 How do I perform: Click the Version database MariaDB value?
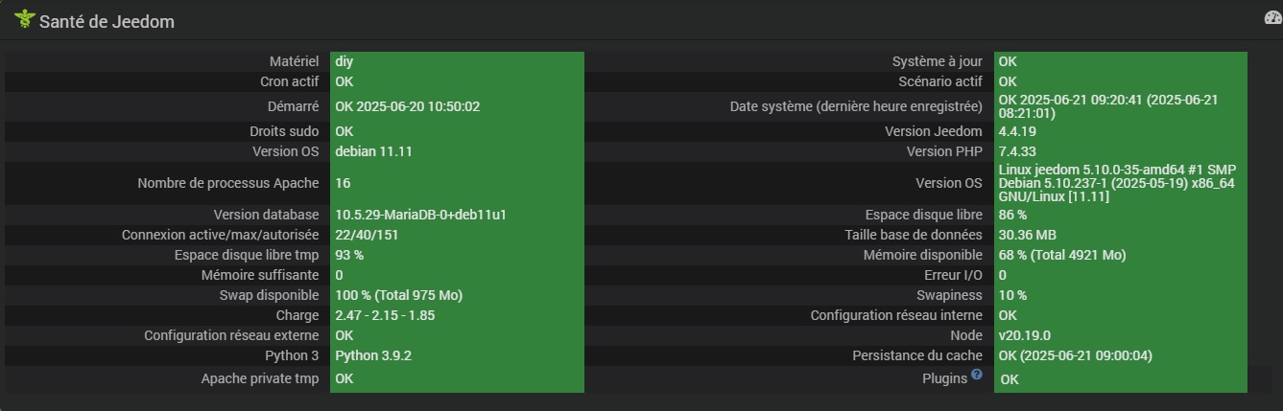(420, 215)
